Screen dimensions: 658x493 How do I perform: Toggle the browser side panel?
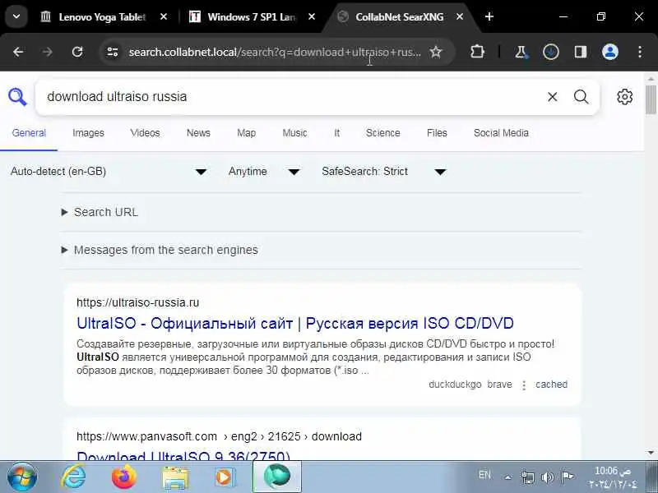[x=581, y=52]
